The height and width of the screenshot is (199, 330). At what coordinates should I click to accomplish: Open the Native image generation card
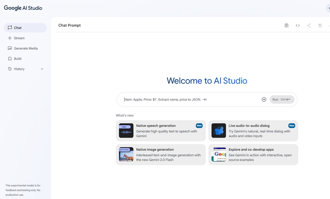coord(160,155)
